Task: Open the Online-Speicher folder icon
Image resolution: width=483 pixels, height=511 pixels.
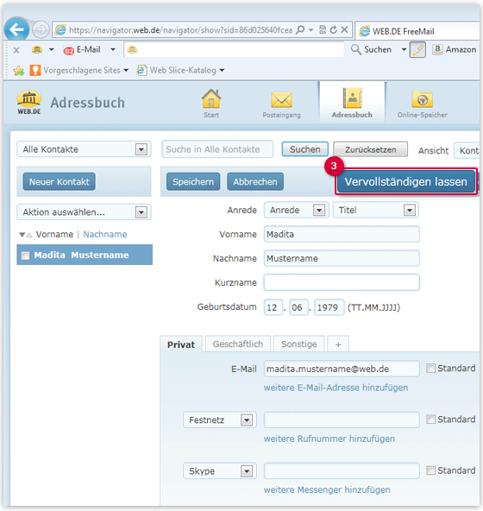Action: (422, 99)
